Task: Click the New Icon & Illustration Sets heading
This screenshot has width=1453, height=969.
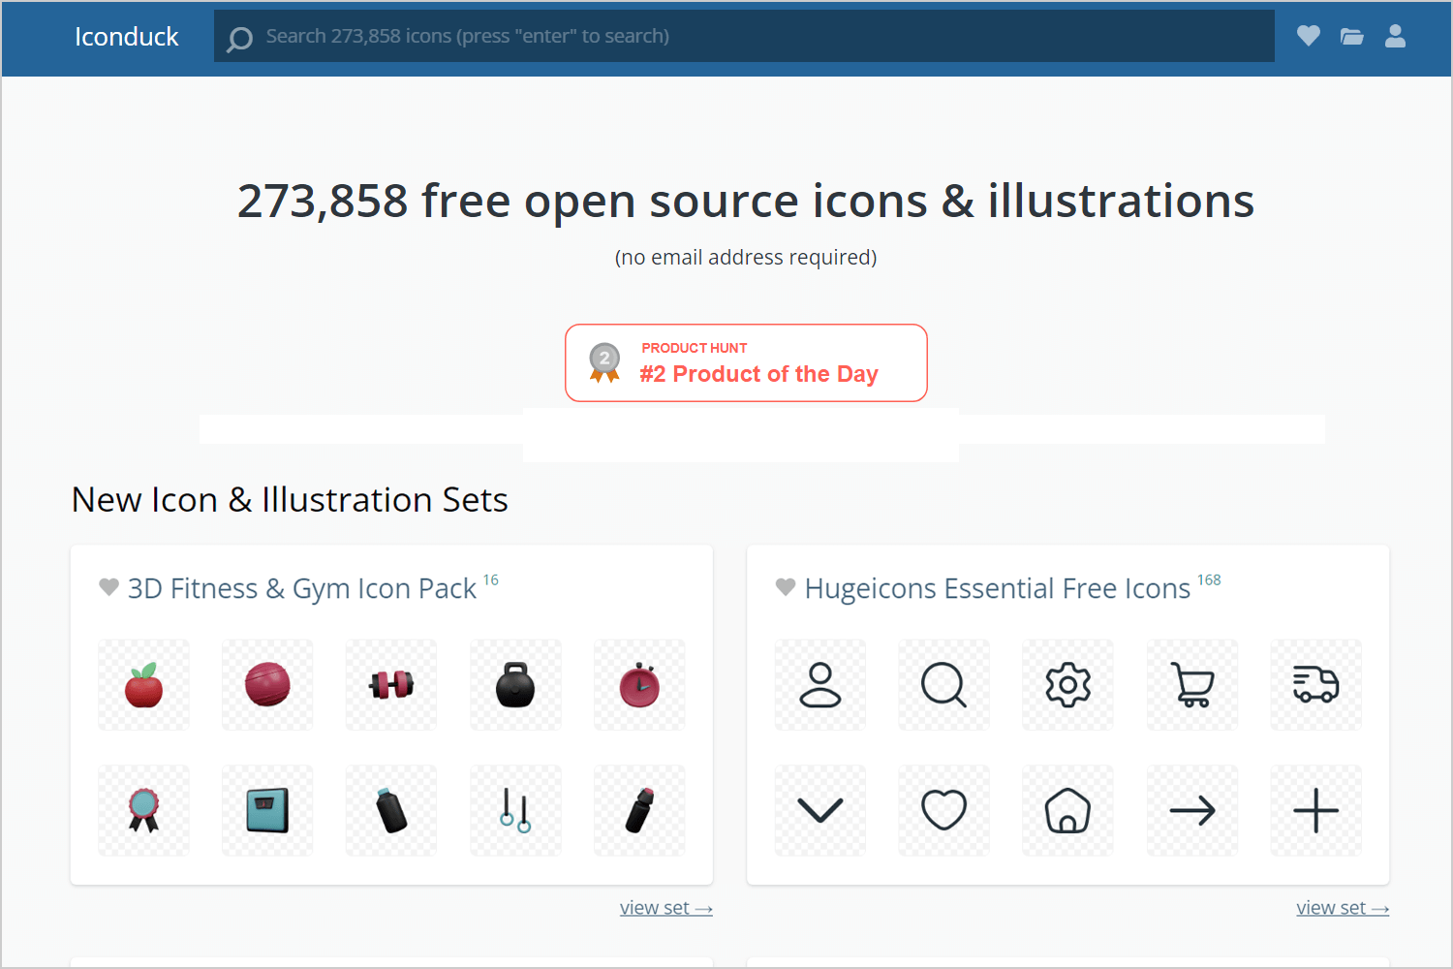Action: pyautogui.click(x=290, y=500)
